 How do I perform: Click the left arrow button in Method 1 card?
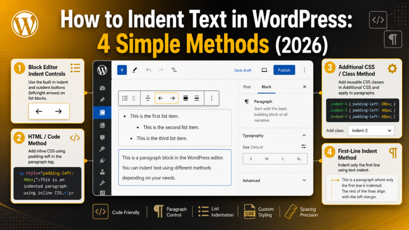(39, 111)
